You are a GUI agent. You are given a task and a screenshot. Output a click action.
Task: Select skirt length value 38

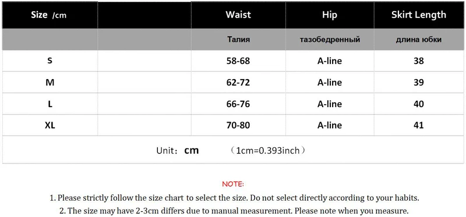tap(419, 61)
